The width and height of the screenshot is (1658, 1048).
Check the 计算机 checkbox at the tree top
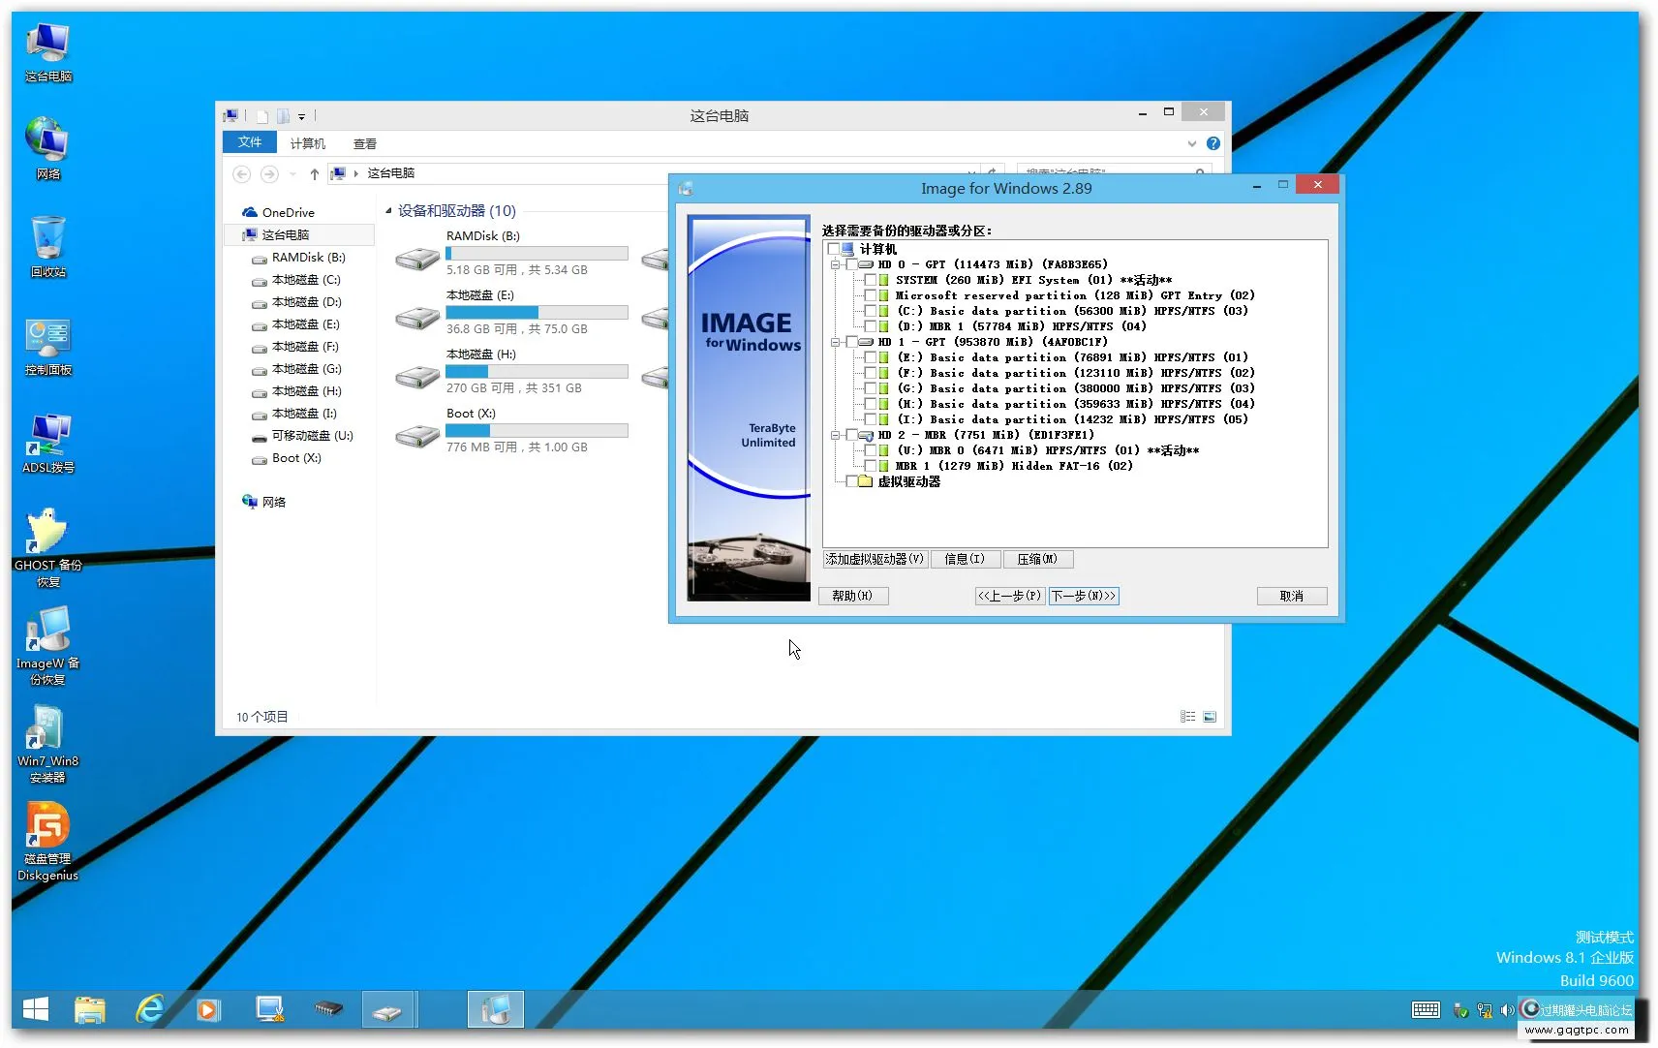[x=835, y=249]
